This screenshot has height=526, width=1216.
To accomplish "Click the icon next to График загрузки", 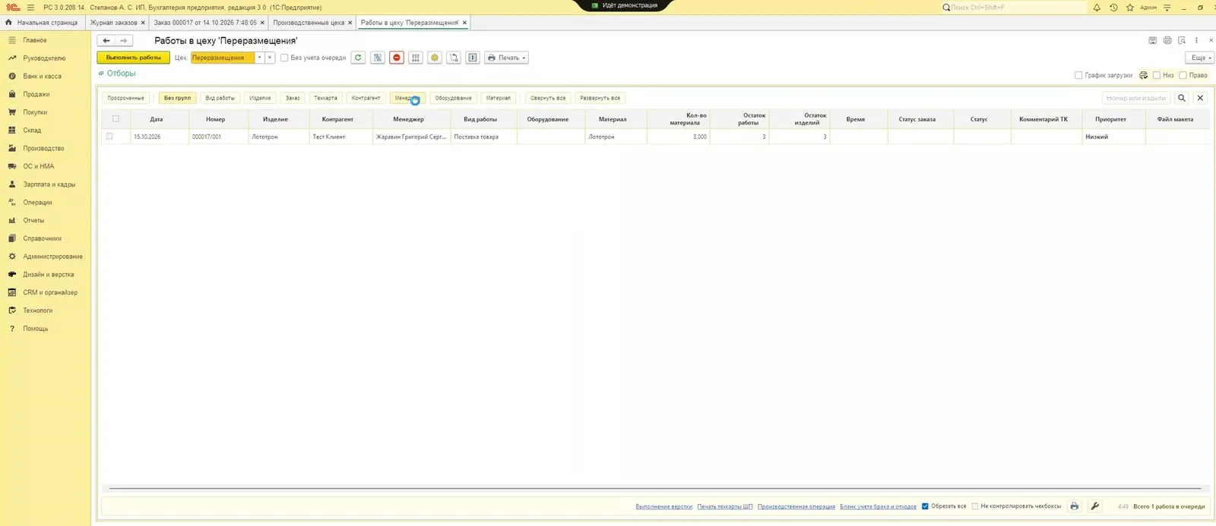I will (x=1144, y=75).
